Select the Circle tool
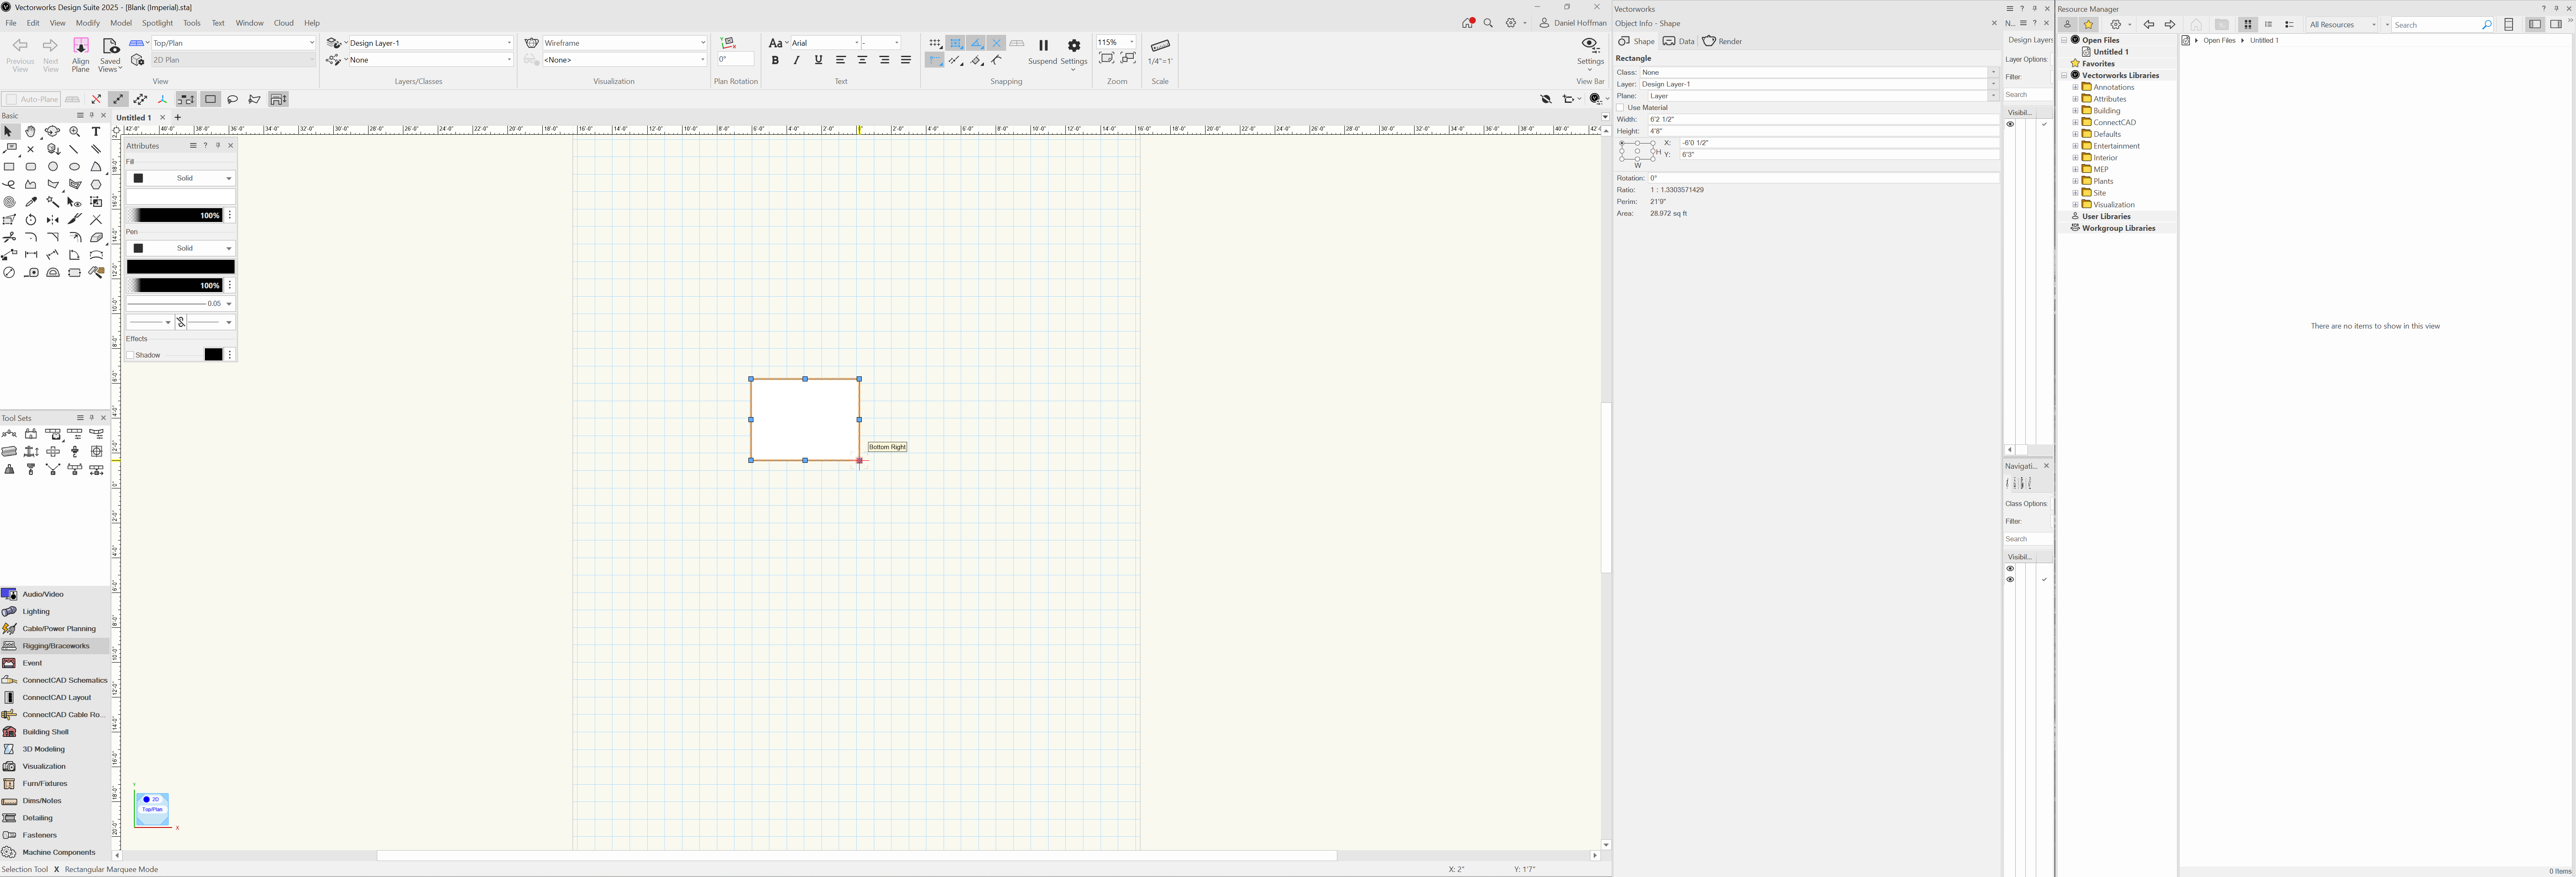2576x877 pixels. tap(53, 167)
